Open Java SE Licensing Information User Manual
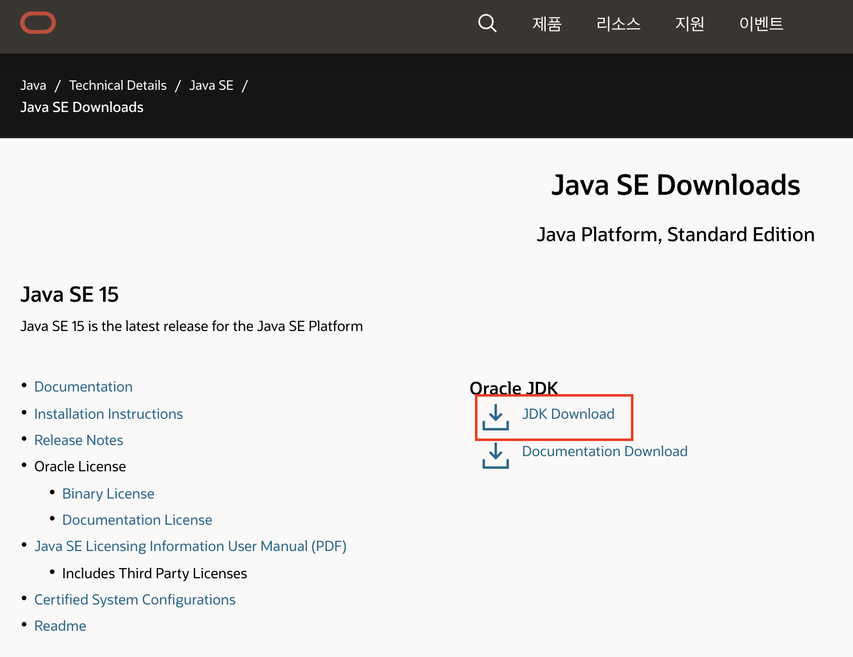This screenshot has width=853, height=657. [190, 546]
